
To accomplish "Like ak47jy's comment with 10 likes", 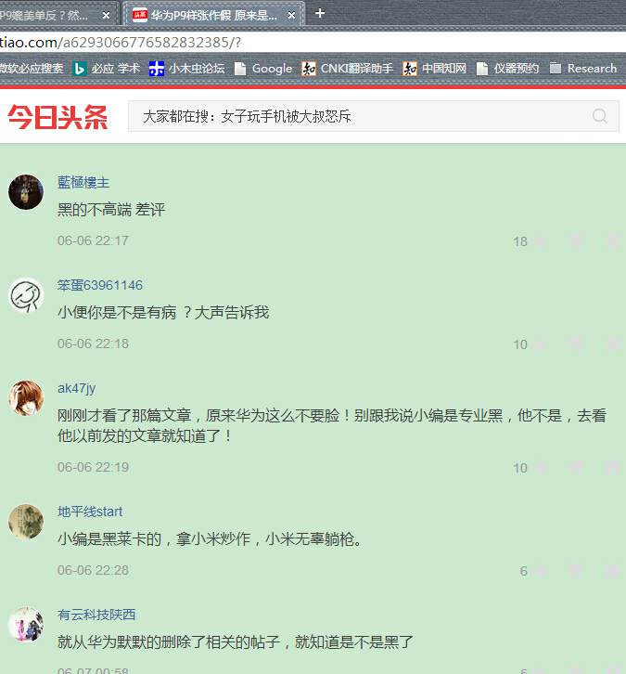I will point(539,467).
